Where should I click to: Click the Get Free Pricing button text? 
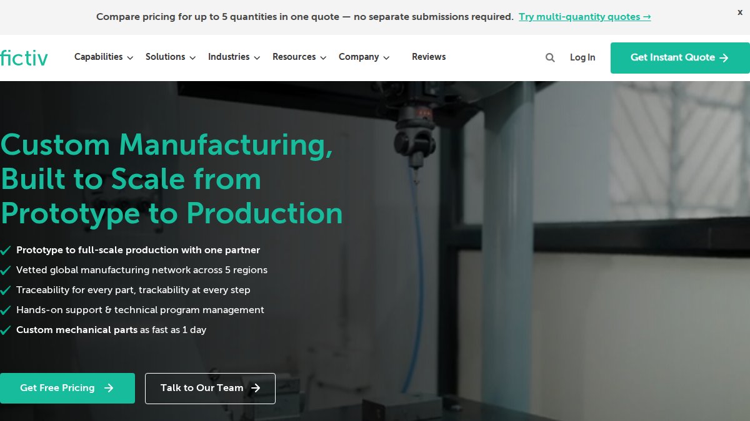[x=57, y=388]
